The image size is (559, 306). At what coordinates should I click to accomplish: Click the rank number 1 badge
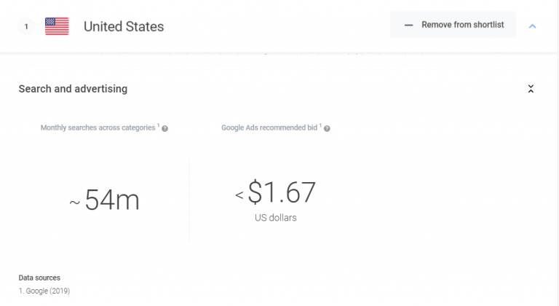pyautogui.click(x=26, y=26)
